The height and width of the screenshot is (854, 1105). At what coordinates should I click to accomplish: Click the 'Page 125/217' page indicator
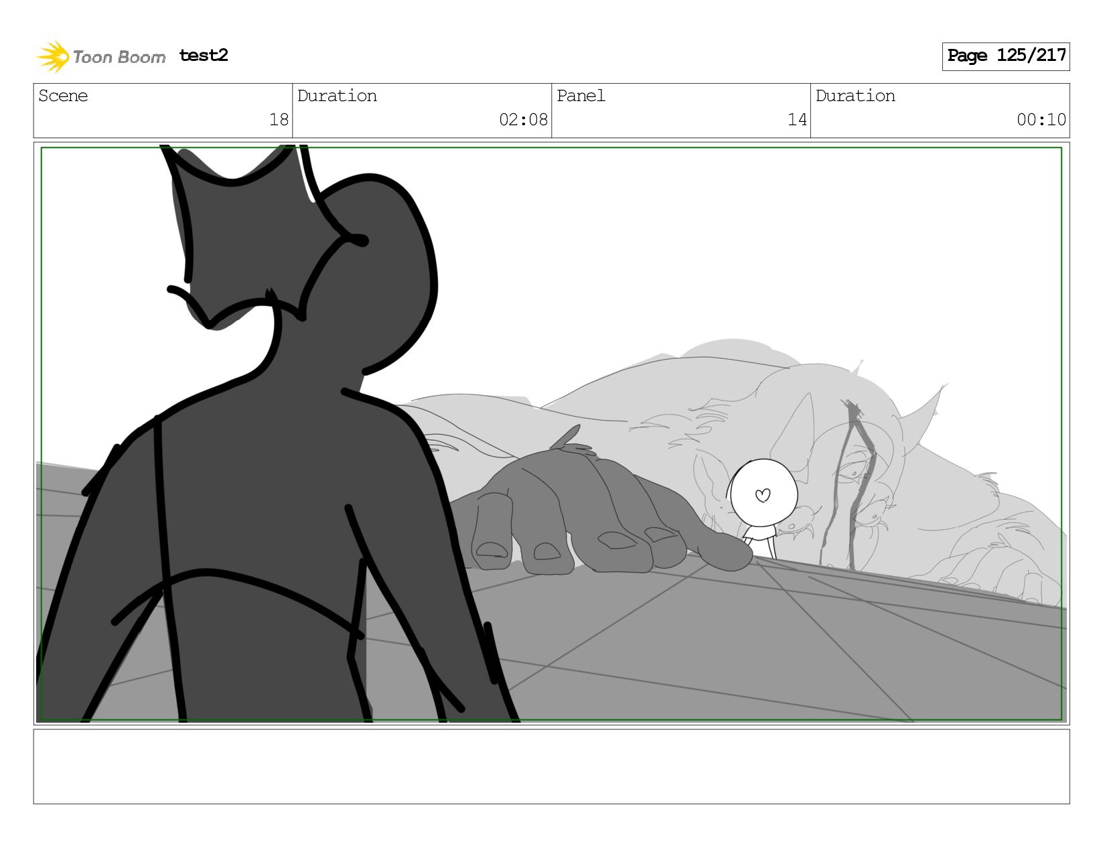coord(1006,56)
